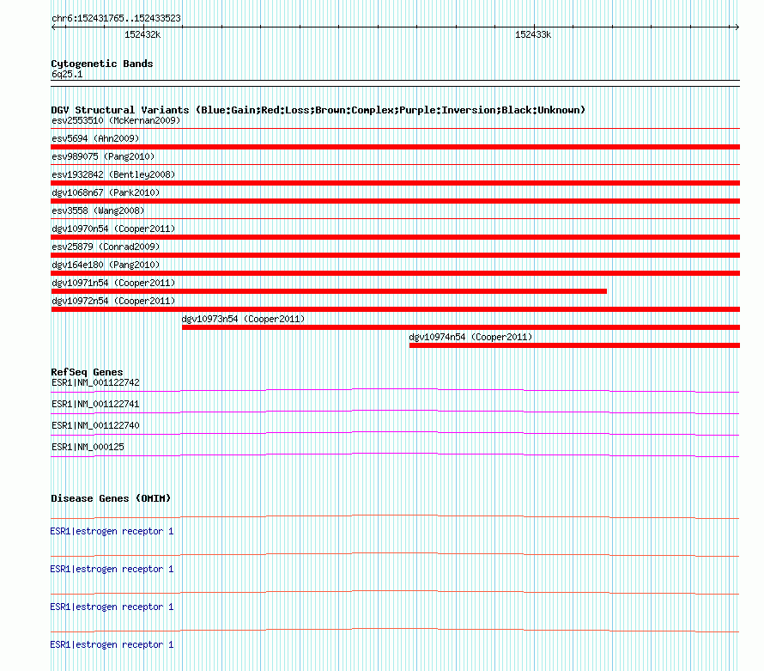Image resolution: width=764 pixels, height=671 pixels.
Task: Select the 6q25.1 band label
Action: click(67, 74)
